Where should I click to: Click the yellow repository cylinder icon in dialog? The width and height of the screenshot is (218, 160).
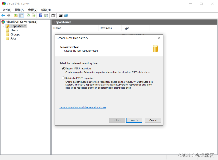point(155,49)
